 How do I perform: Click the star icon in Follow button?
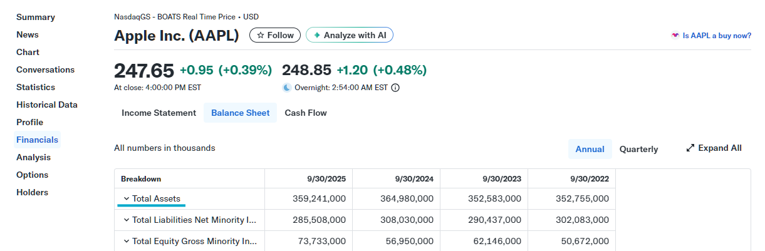261,36
